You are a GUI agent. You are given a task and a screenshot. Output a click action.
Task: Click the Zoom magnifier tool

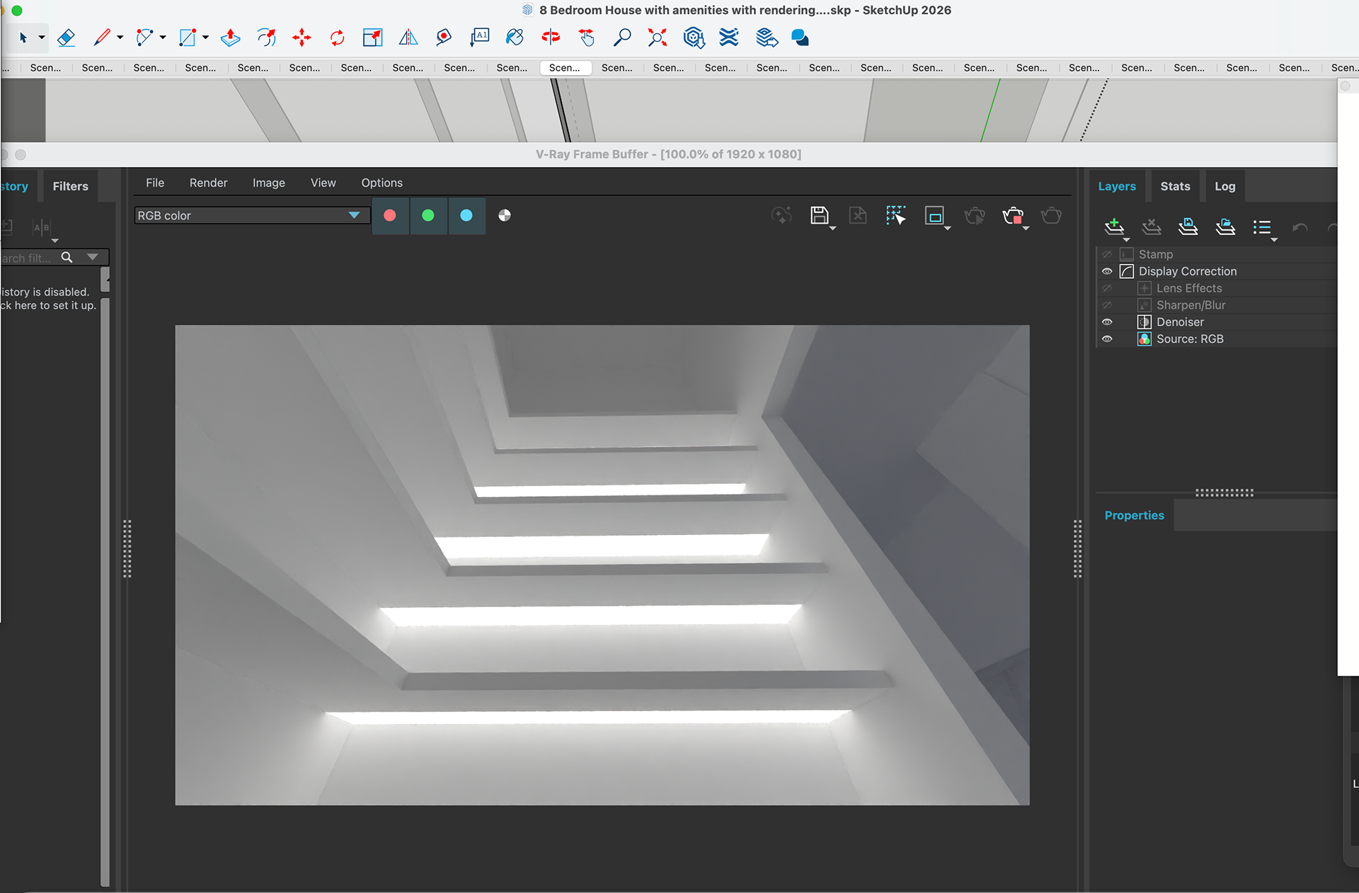(x=621, y=38)
